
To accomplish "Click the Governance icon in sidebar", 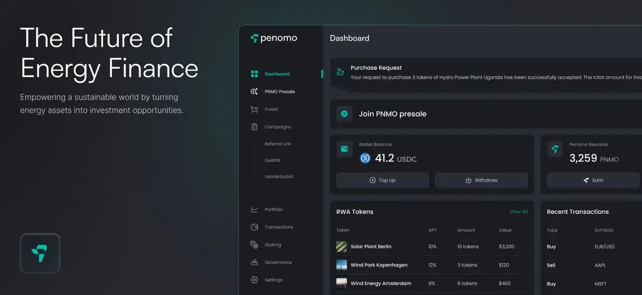I will (x=254, y=262).
